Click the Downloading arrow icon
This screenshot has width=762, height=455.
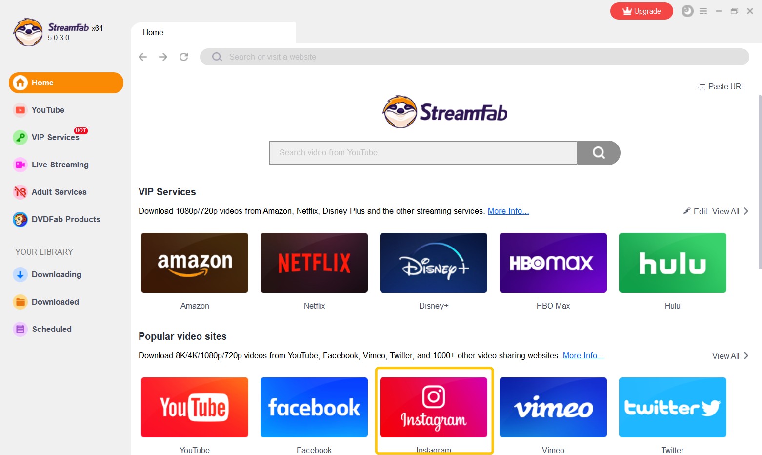[20, 274]
